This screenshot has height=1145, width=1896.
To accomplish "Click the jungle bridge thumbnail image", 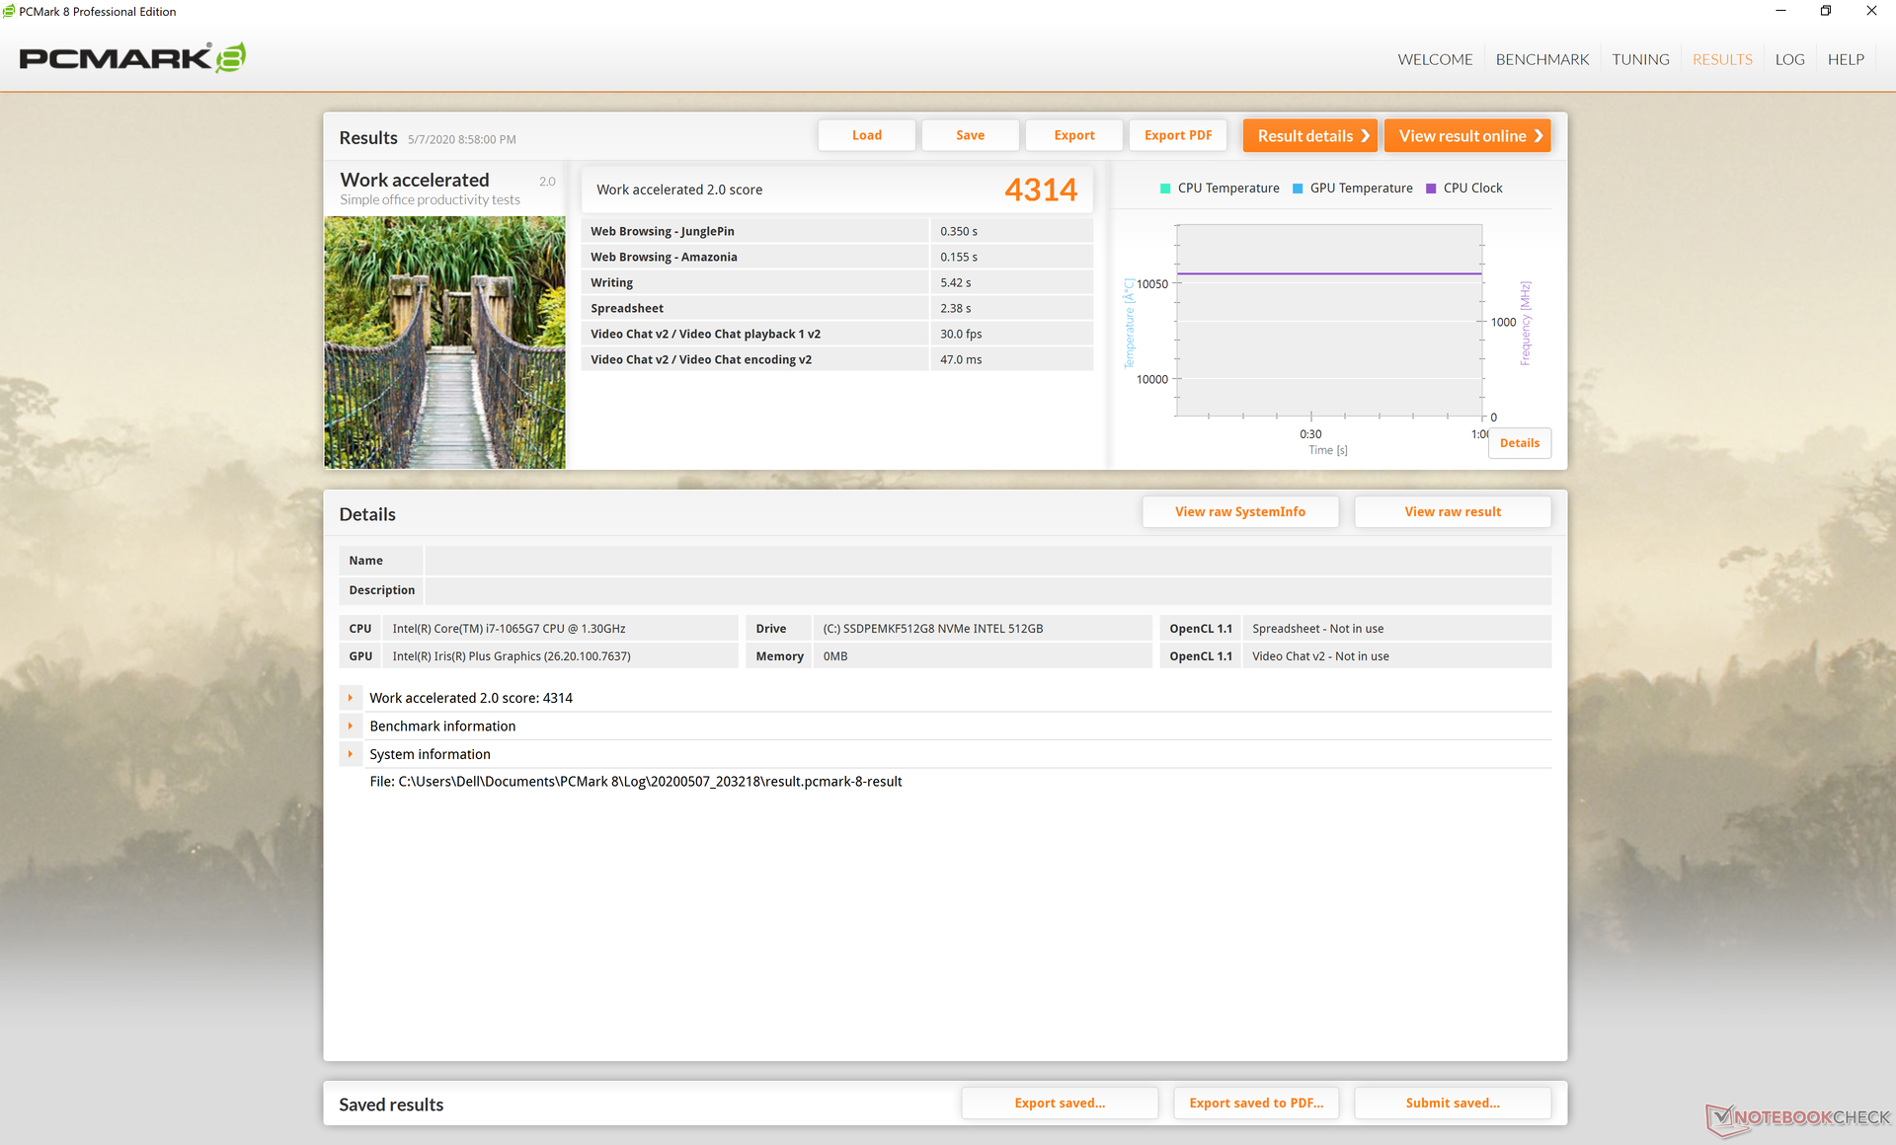I will pos(444,343).
